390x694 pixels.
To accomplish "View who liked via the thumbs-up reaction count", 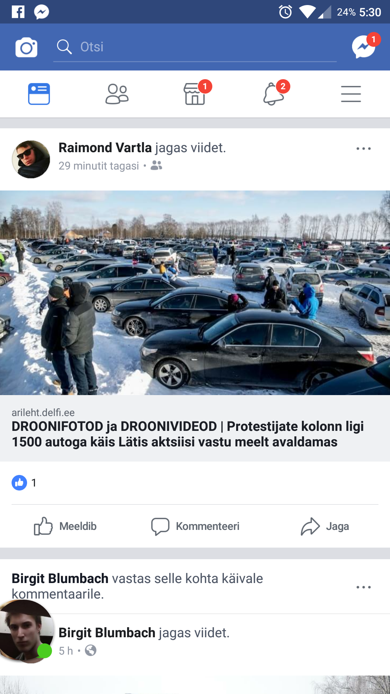I will pyautogui.click(x=24, y=483).
